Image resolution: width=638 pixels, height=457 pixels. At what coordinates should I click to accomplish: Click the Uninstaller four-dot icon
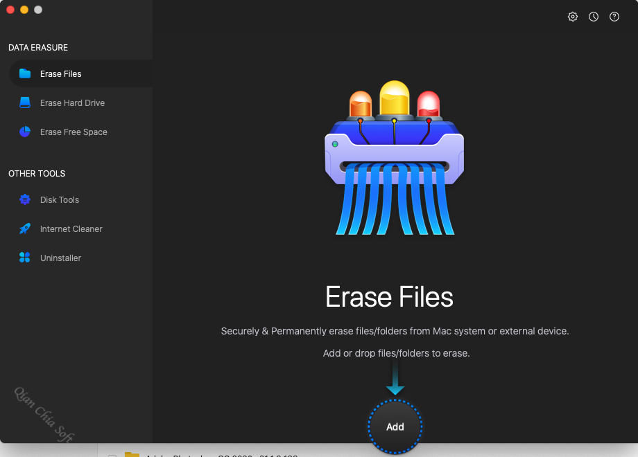(x=25, y=258)
